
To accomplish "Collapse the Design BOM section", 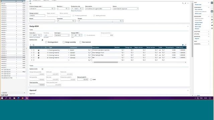I will [188, 26].
